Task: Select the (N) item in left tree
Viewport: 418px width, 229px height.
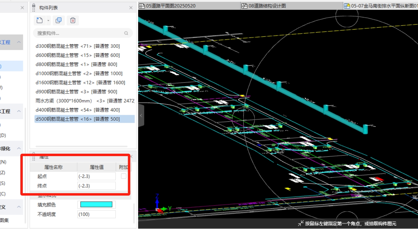Action: [3, 162]
